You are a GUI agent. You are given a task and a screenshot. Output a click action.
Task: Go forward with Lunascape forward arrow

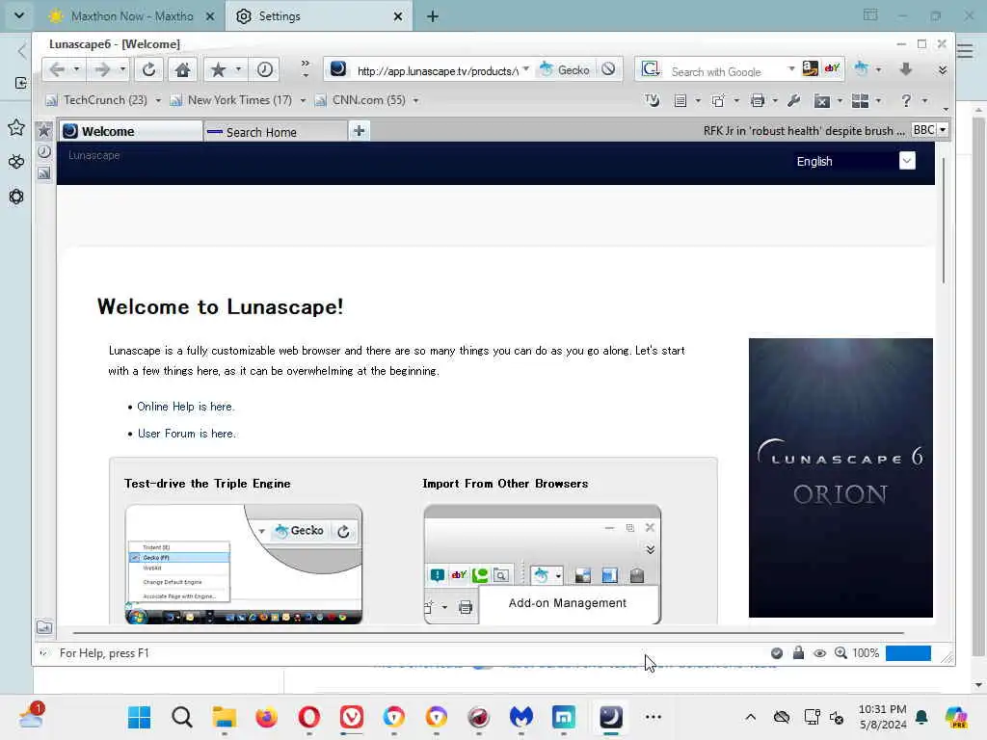click(x=102, y=69)
